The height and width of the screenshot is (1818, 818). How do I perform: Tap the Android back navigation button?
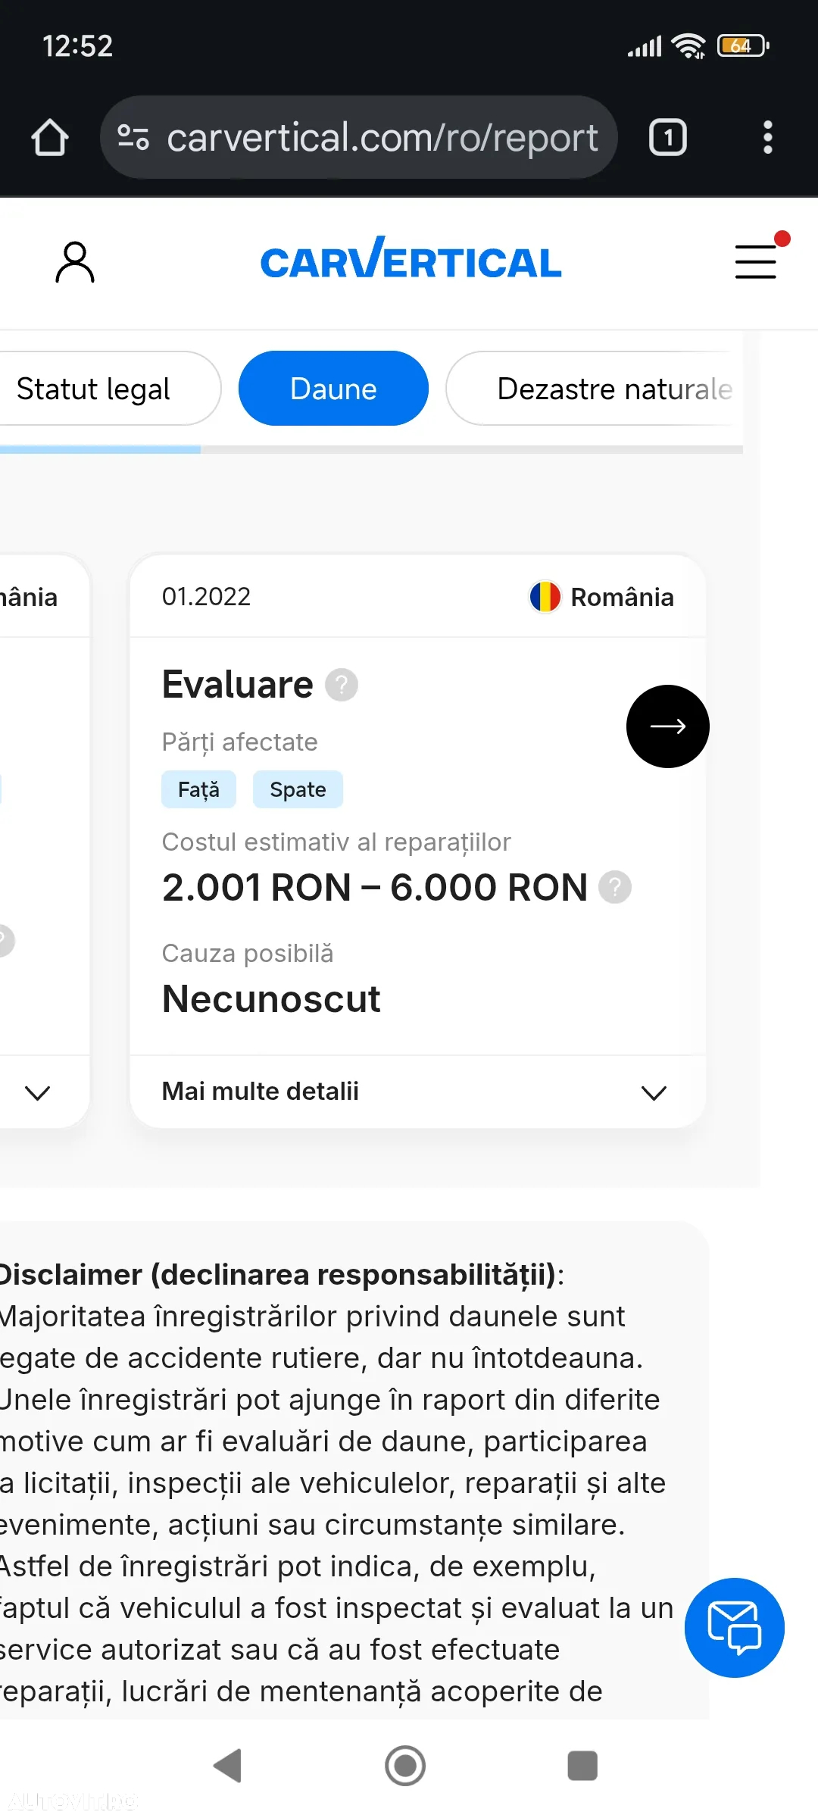pyautogui.click(x=228, y=1766)
